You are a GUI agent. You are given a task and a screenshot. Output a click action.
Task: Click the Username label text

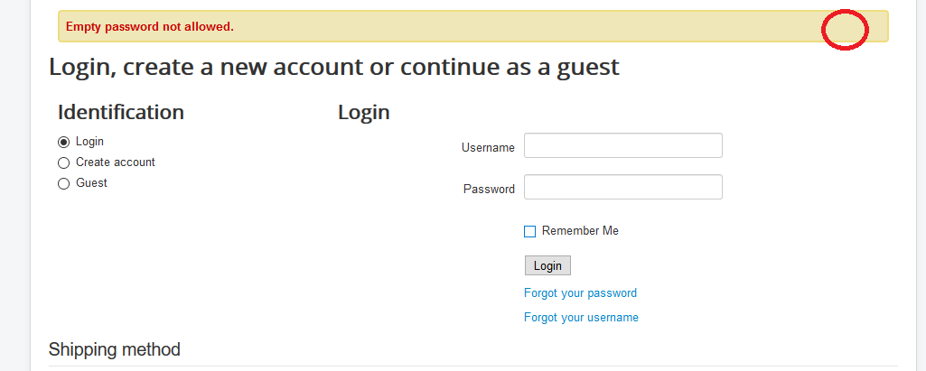(x=488, y=147)
